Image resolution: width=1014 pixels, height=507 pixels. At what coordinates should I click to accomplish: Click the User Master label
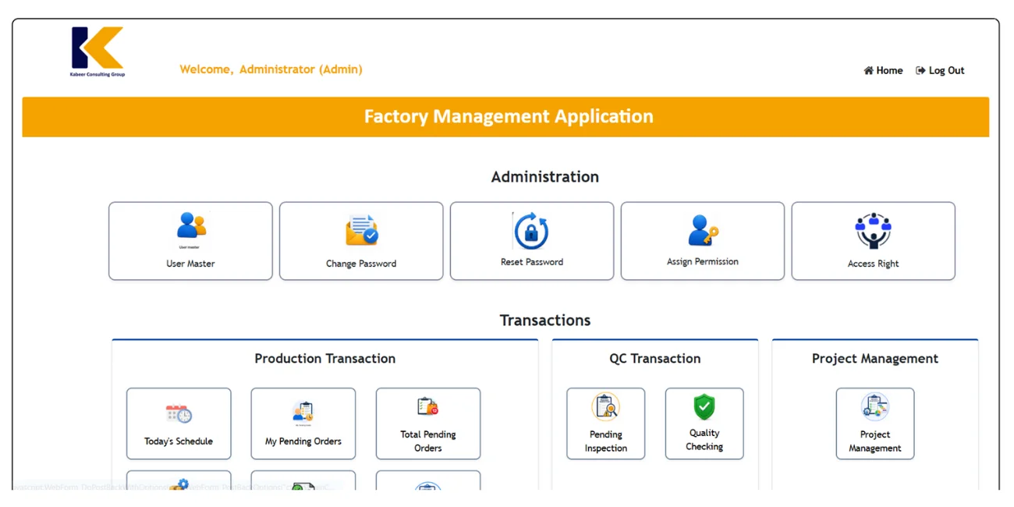(190, 264)
